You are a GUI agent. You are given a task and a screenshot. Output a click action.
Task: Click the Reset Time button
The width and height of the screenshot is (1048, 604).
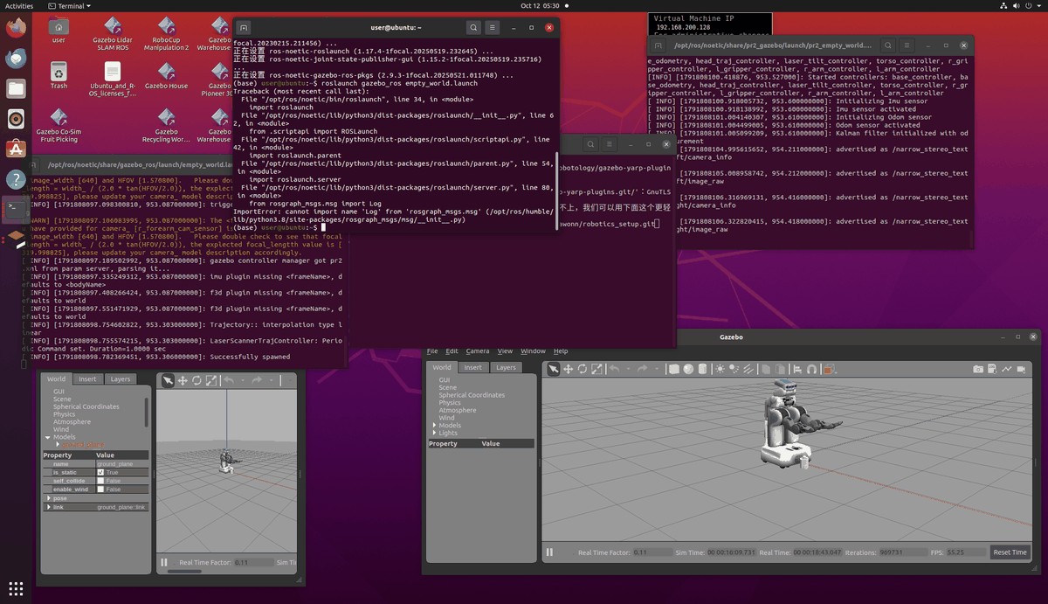click(1010, 552)
